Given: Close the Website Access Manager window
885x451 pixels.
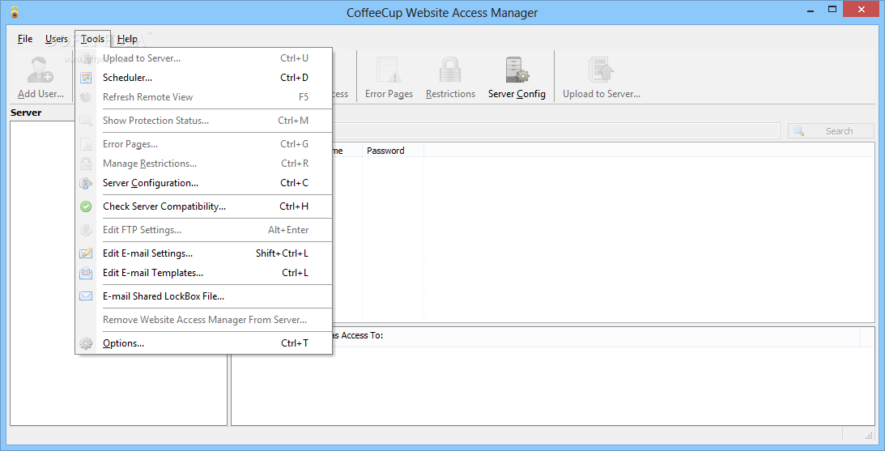Looking at the screenshot, I should [x=862, y=9].
